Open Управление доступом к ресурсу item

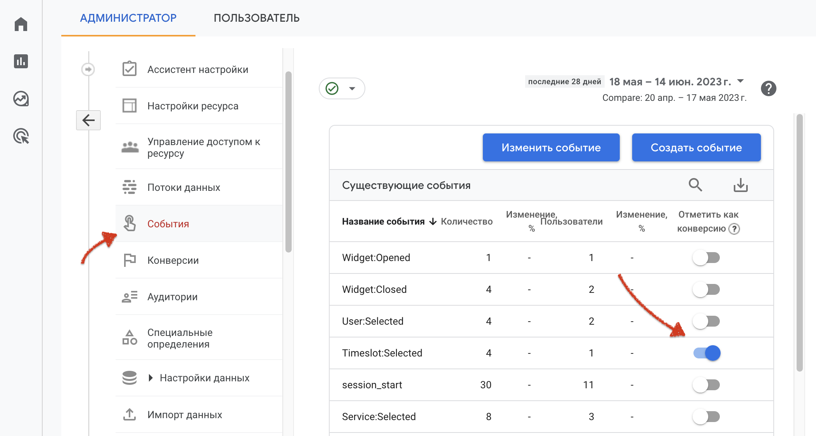[x=199, y=147]
